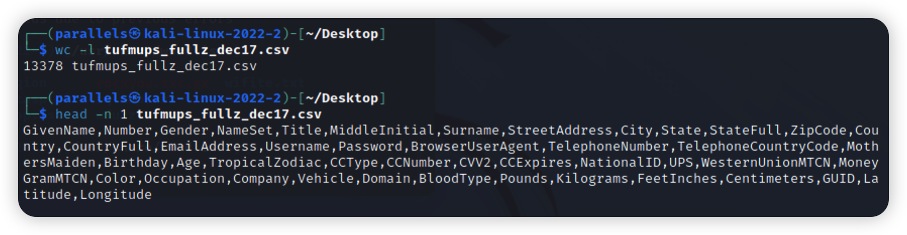The width and height of the screenshot is (907, 235).
Task: Click the Longitude field on the last line
Action: pos(116,195)
